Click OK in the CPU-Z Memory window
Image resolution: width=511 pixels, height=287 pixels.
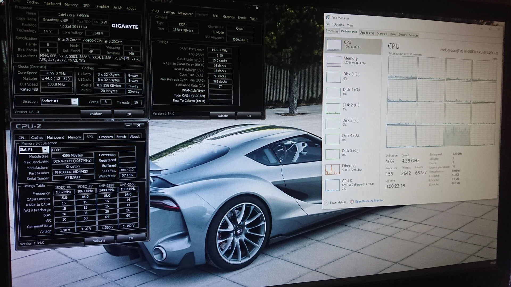pos(249,116)
